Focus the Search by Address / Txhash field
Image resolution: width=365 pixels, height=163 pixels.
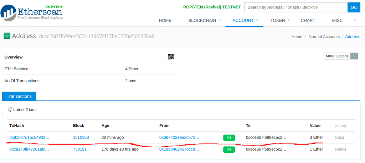(296, 7)
